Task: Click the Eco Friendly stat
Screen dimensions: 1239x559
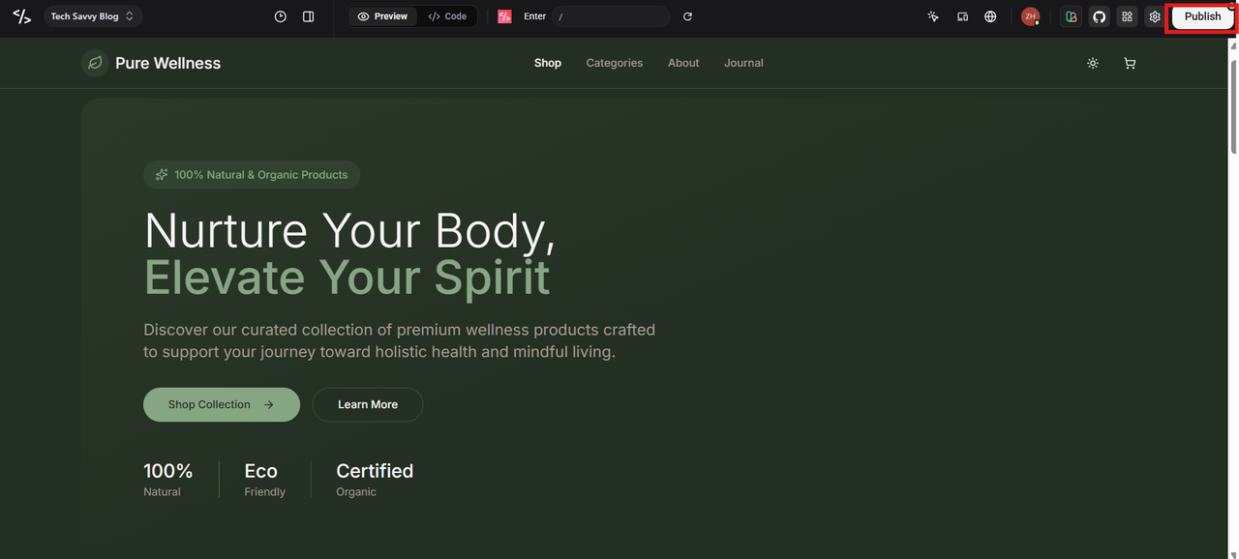Action: (x=265, y=480)
